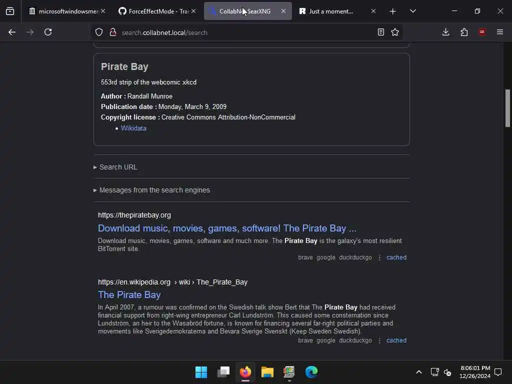The height and width of the screenshot is (384, 512).
Task: Close the Just a moment tab
Action: (373, 11)
